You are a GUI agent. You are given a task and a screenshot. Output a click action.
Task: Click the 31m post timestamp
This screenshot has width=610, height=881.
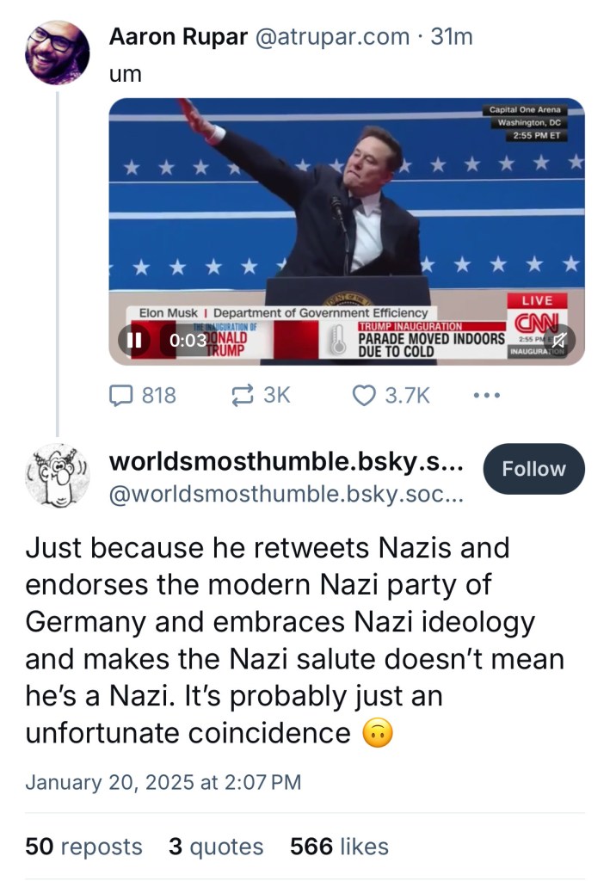pos(451,36)
